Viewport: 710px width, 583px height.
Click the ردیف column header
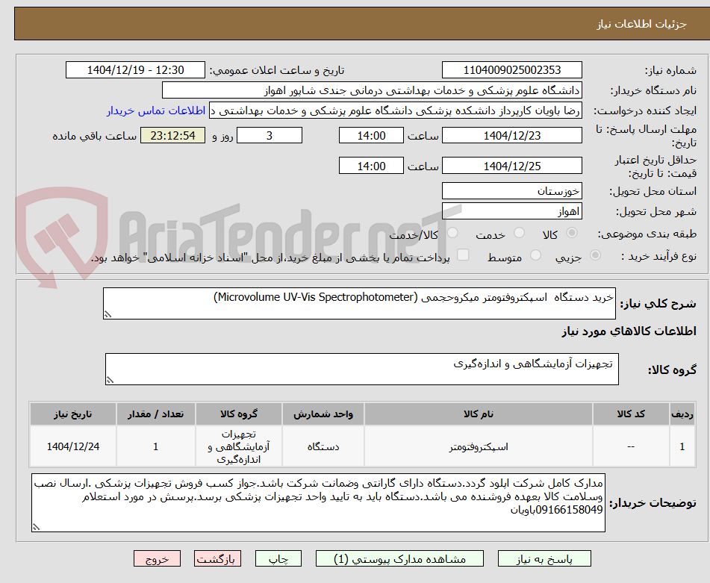click(682, 414)
